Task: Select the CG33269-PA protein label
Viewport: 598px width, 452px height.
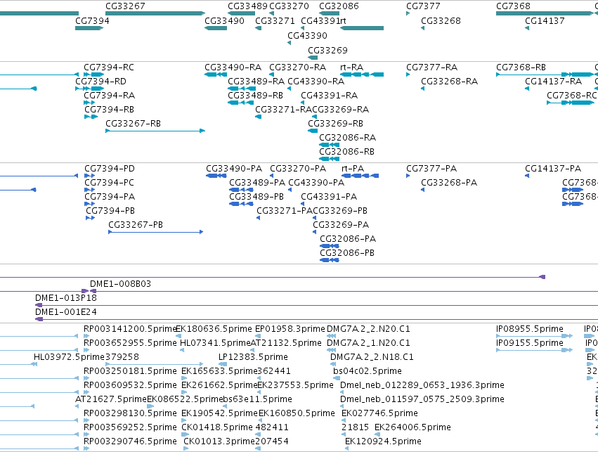Action: click(341, 225)
